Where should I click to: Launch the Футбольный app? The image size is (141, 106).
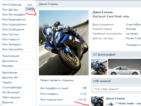[11, 92]
